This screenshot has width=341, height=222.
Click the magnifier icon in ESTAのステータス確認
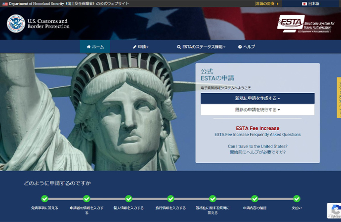(179, 47)
